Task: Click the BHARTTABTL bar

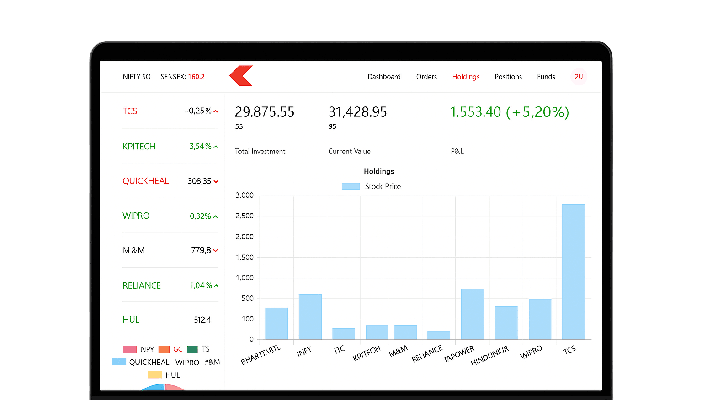Action: (277, 323)
